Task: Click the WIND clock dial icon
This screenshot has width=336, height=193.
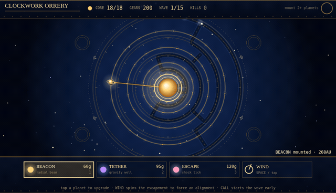Action: (x=249, y=169)
